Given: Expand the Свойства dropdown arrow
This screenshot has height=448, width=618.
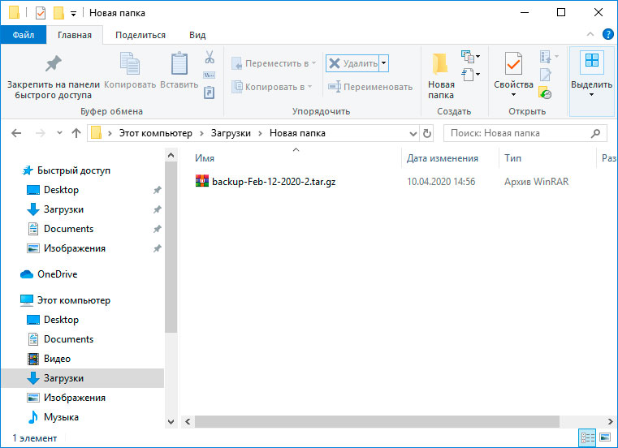Looking at the screenshot, I should coord(513,95).
